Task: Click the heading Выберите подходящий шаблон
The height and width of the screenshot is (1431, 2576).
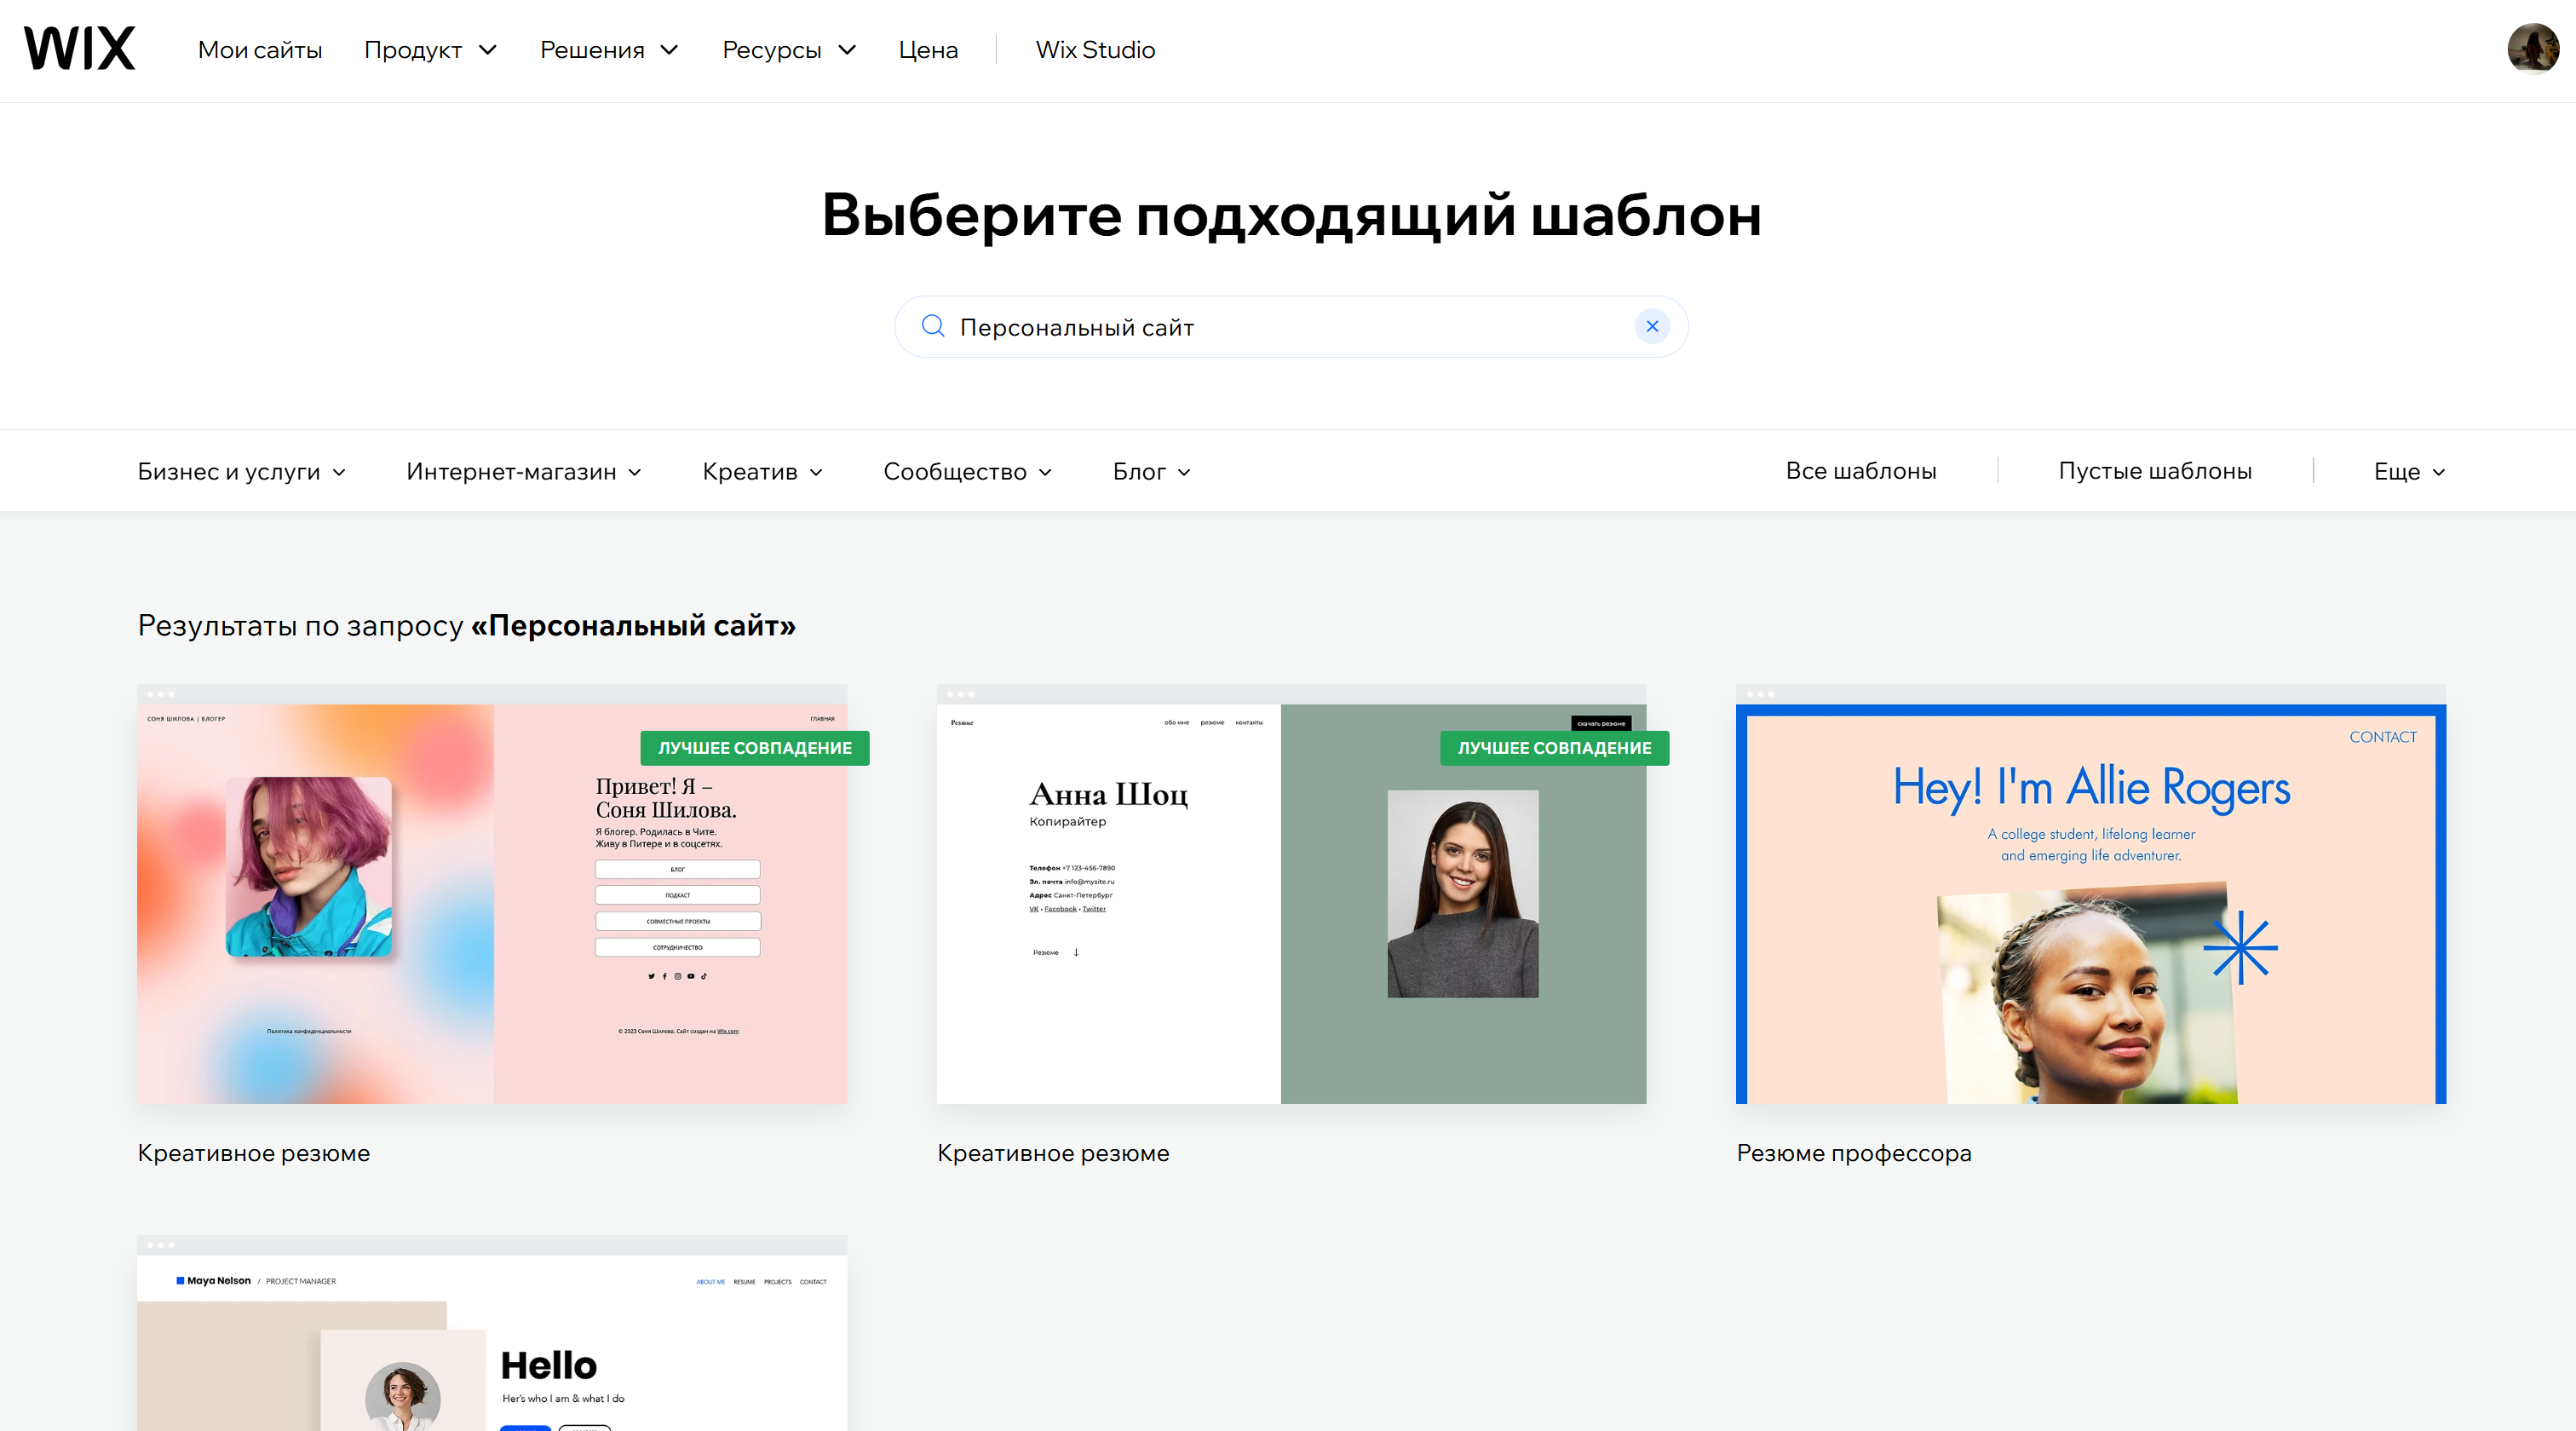Action: (x=1291, y=214)
